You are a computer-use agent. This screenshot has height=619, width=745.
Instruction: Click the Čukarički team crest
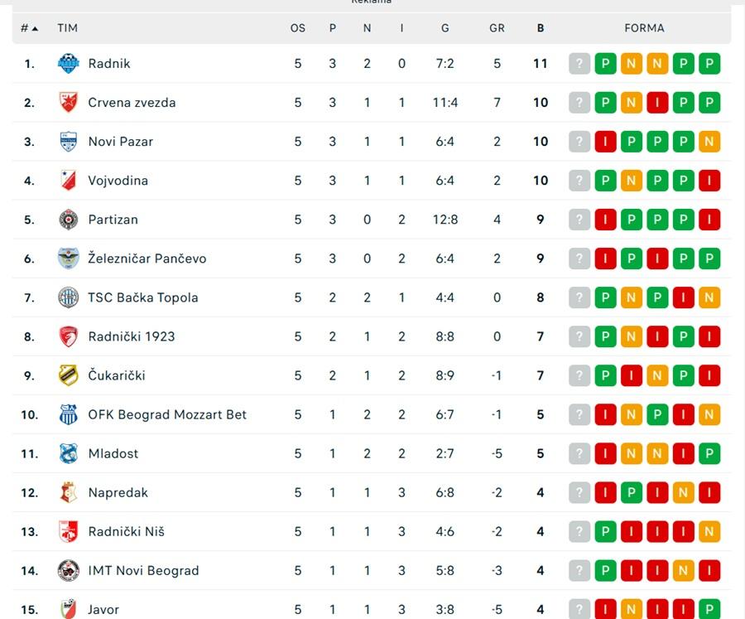[x=68, y=375]
